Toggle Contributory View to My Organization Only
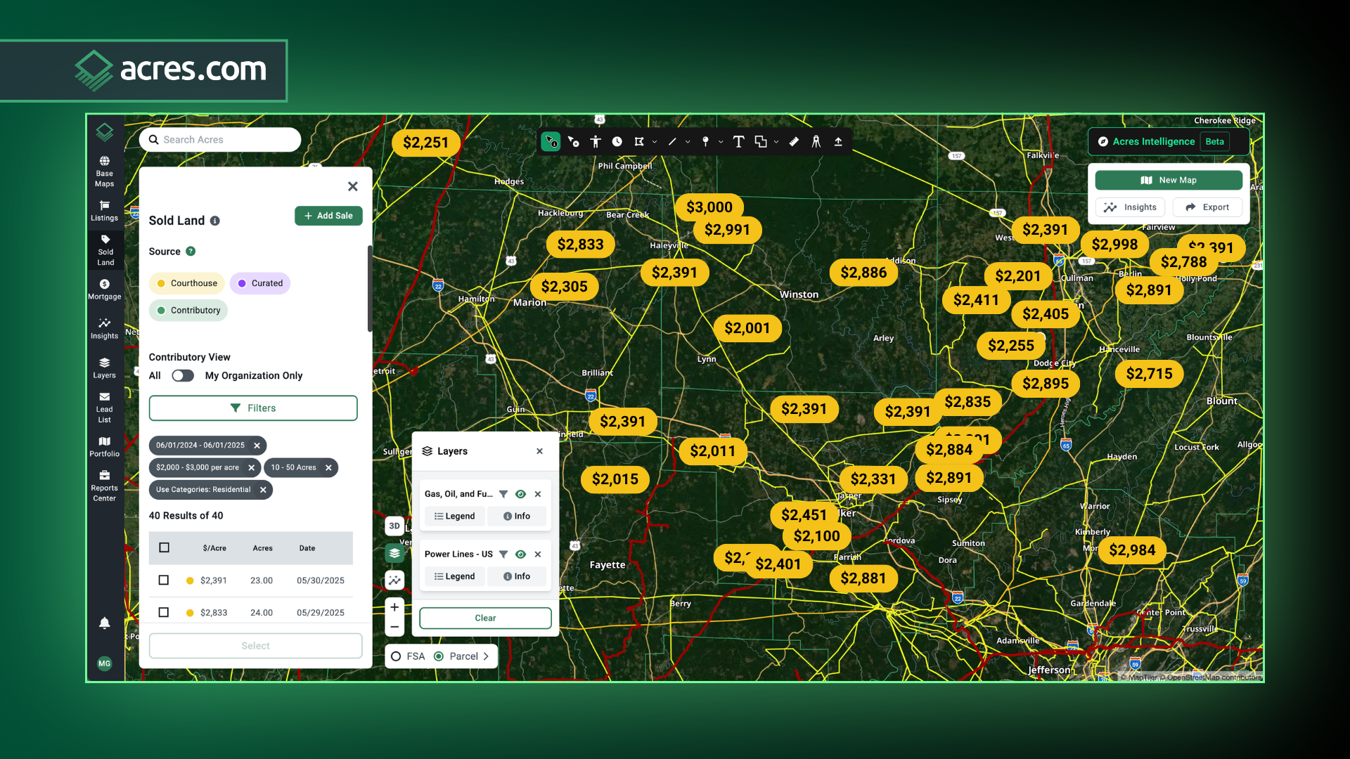The image size is (1350, 759). click(183, 375)
